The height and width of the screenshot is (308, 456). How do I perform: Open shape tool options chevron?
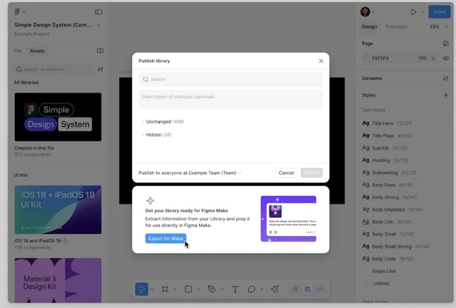(199, 289)
